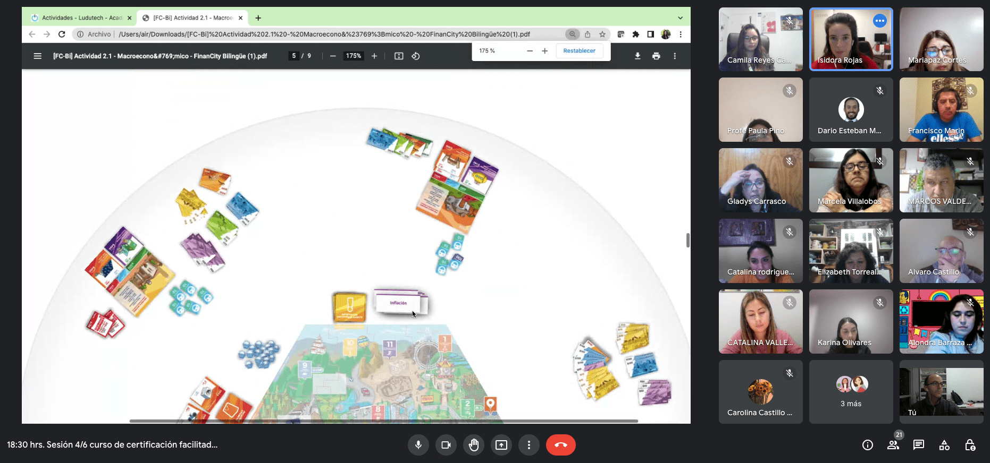Select Mariapaz Cortes video tile

pyautogui.click(x=942, y=39)
